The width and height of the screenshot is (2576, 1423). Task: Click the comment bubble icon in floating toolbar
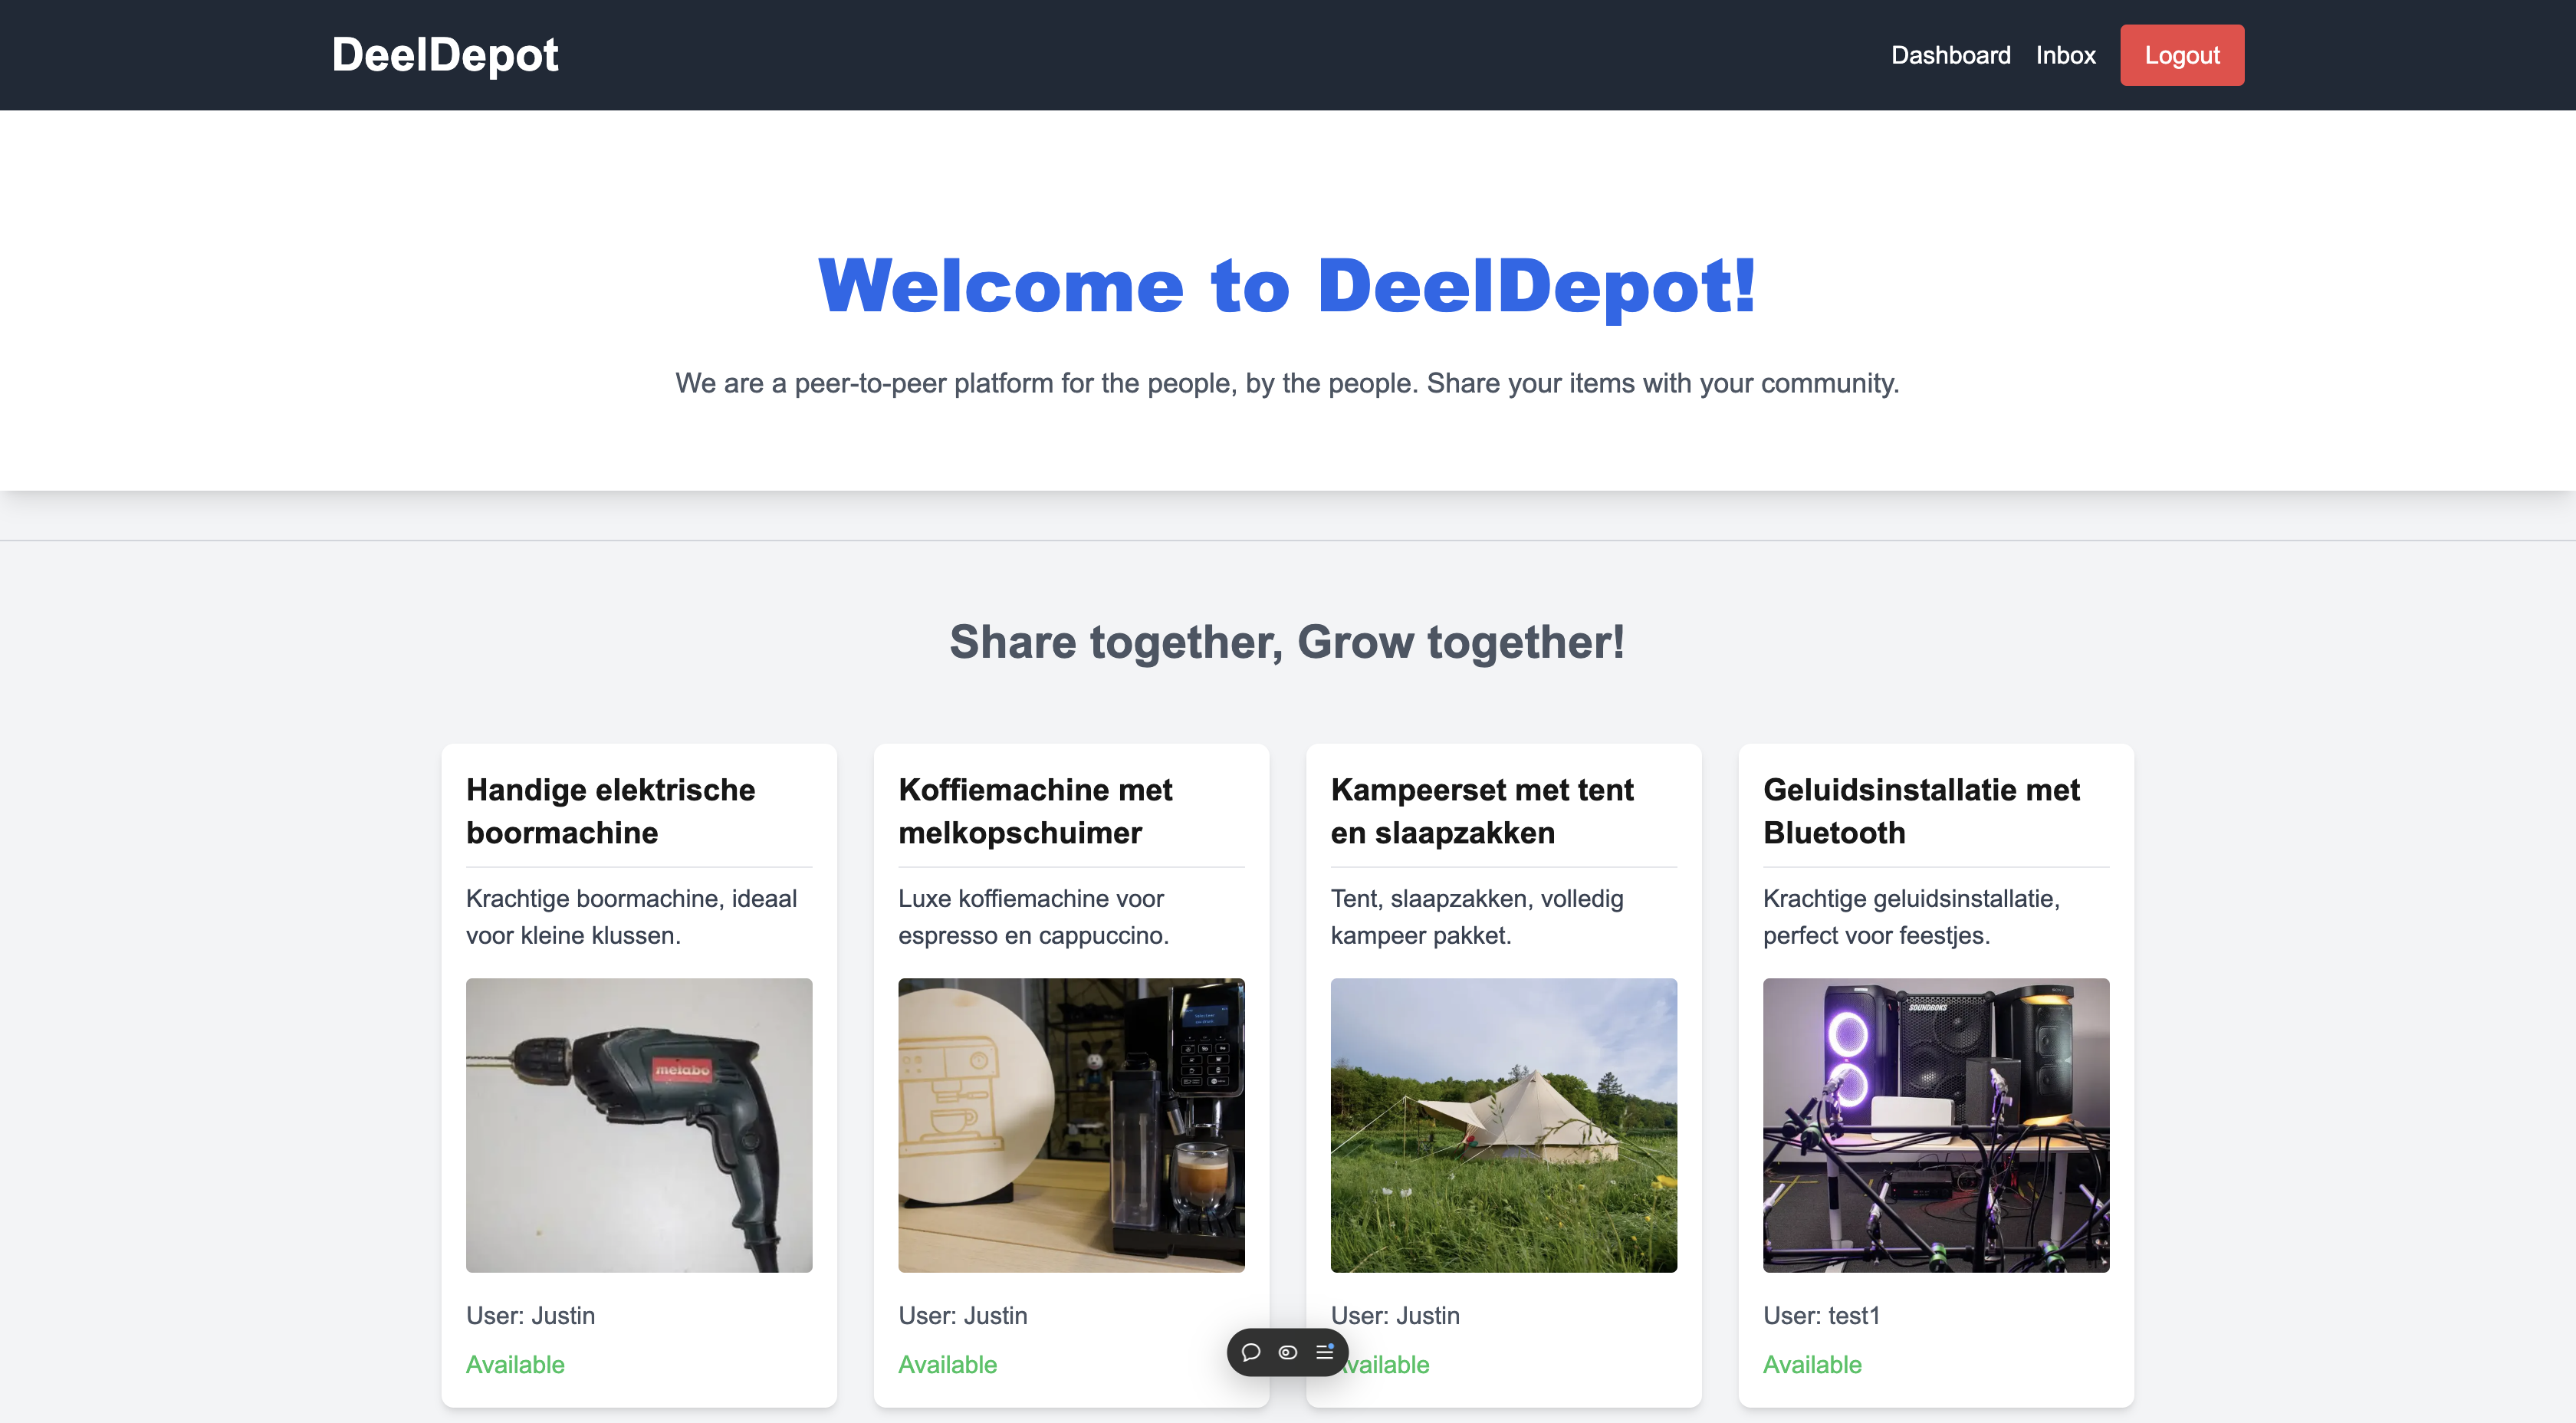(1250, 1352)
